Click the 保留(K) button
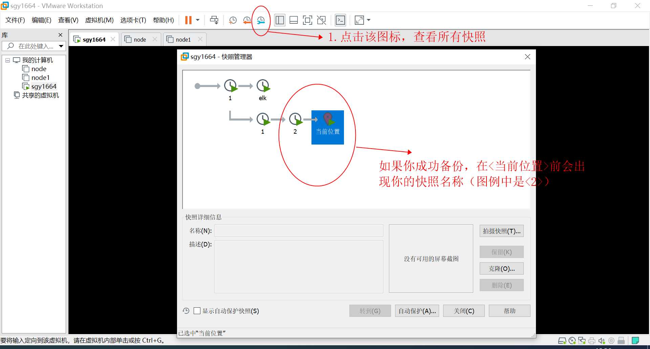The image size is (650, 349). pos(502,252)
